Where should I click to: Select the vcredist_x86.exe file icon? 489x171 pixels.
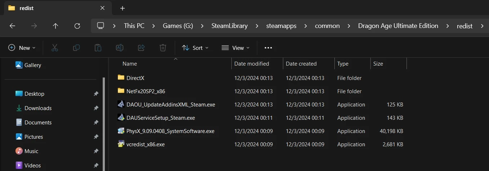[x=121, y=144]
